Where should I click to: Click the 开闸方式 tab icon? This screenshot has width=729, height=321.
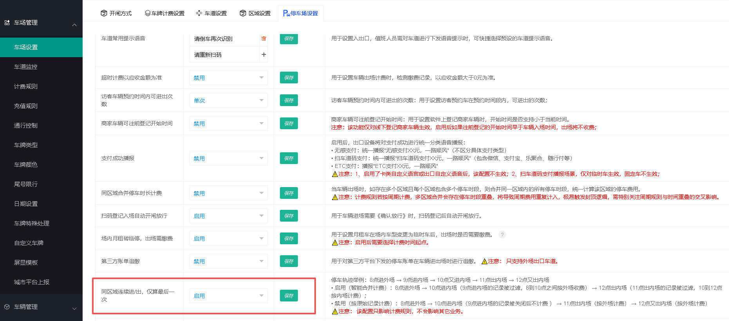104,13
